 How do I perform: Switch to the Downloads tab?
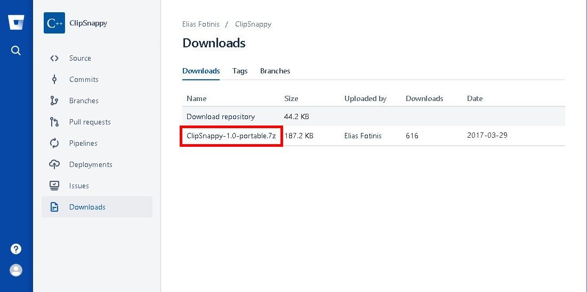[x=201, y=71]
